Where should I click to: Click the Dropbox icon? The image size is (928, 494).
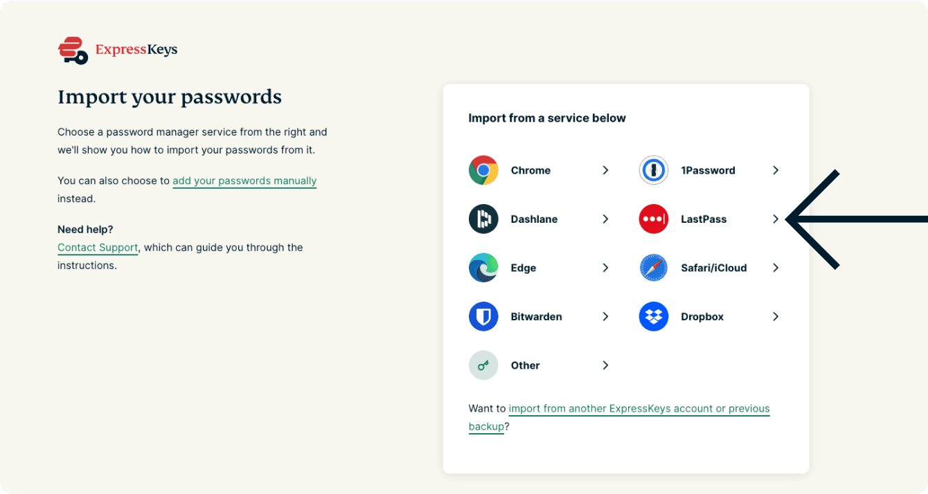click(x=653, y=317)
